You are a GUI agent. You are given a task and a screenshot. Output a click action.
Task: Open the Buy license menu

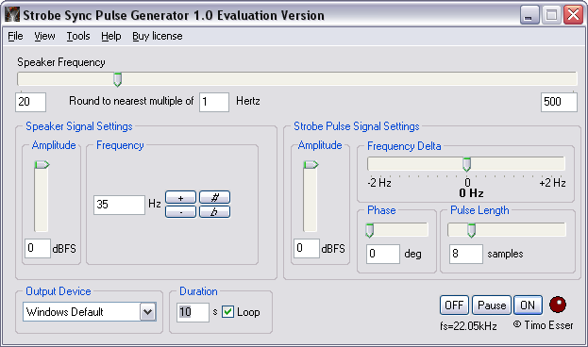point(158,36)
